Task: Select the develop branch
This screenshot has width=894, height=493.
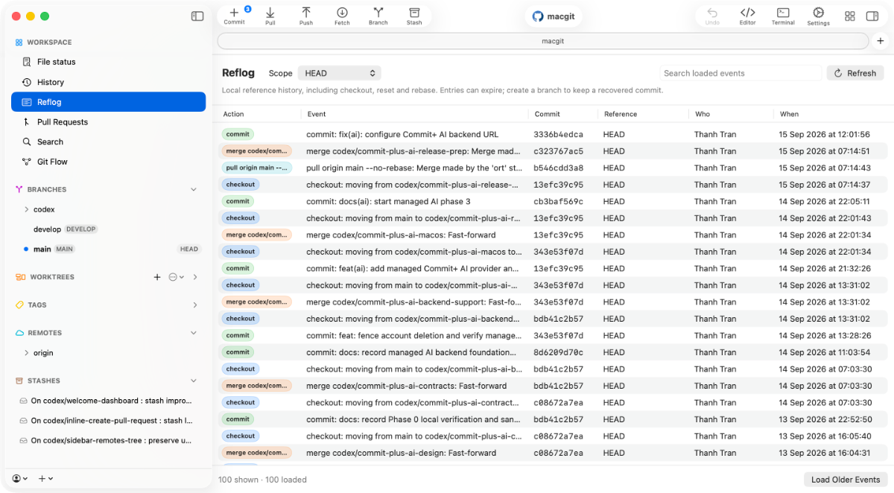Action: [108, 229]
